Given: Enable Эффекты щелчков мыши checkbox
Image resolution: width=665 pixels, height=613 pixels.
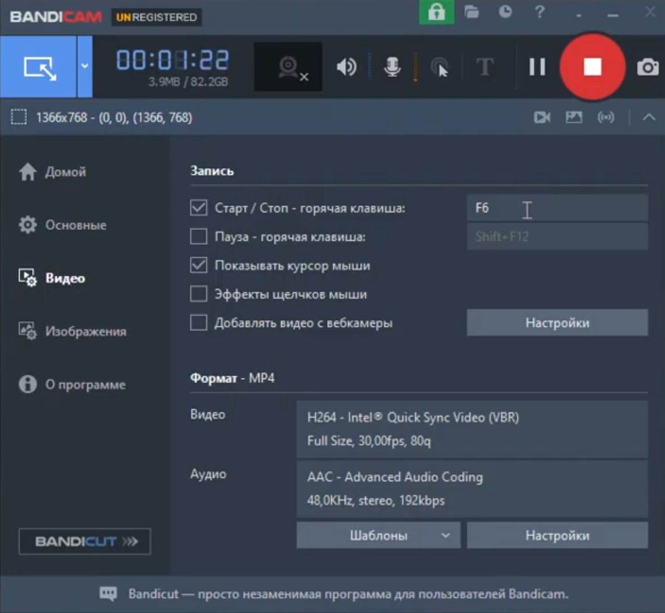Looking at the screenshot, I should (199, 294).
